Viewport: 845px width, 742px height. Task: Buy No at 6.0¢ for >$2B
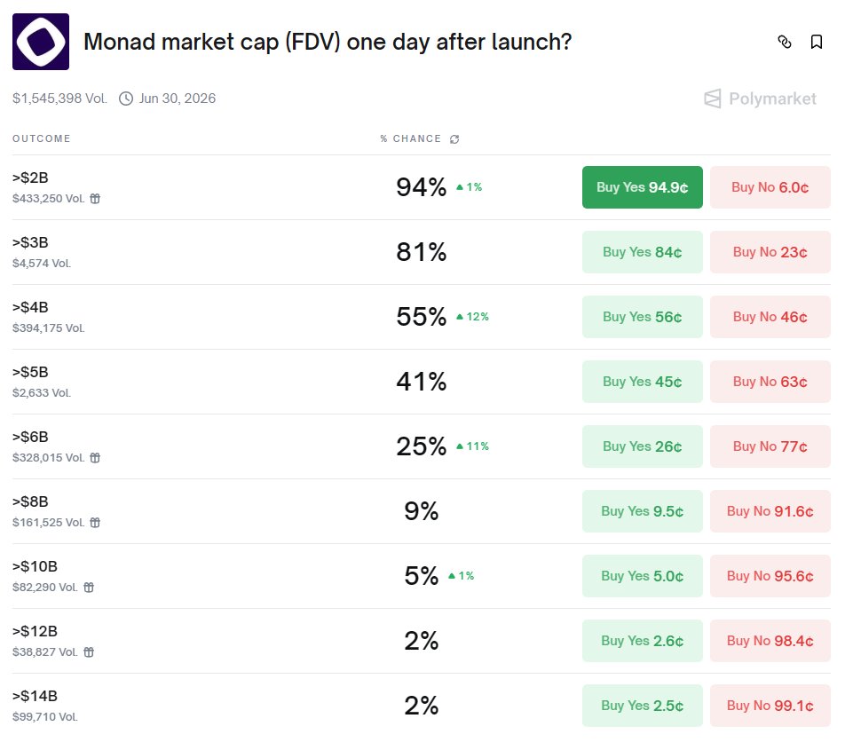[770, 187]
